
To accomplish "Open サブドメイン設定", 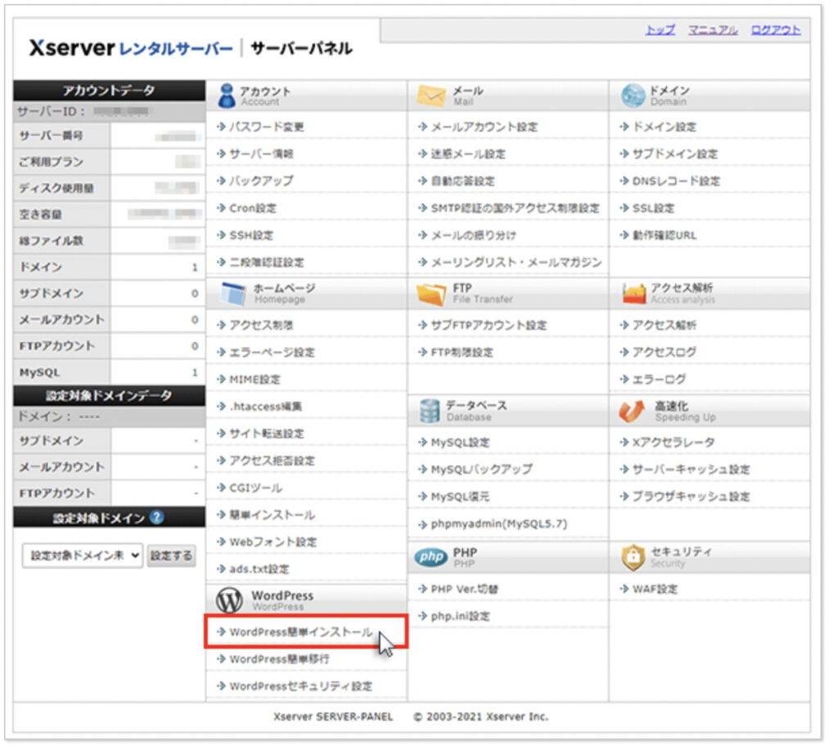I will pyautogui.click(x=675, y=154).
